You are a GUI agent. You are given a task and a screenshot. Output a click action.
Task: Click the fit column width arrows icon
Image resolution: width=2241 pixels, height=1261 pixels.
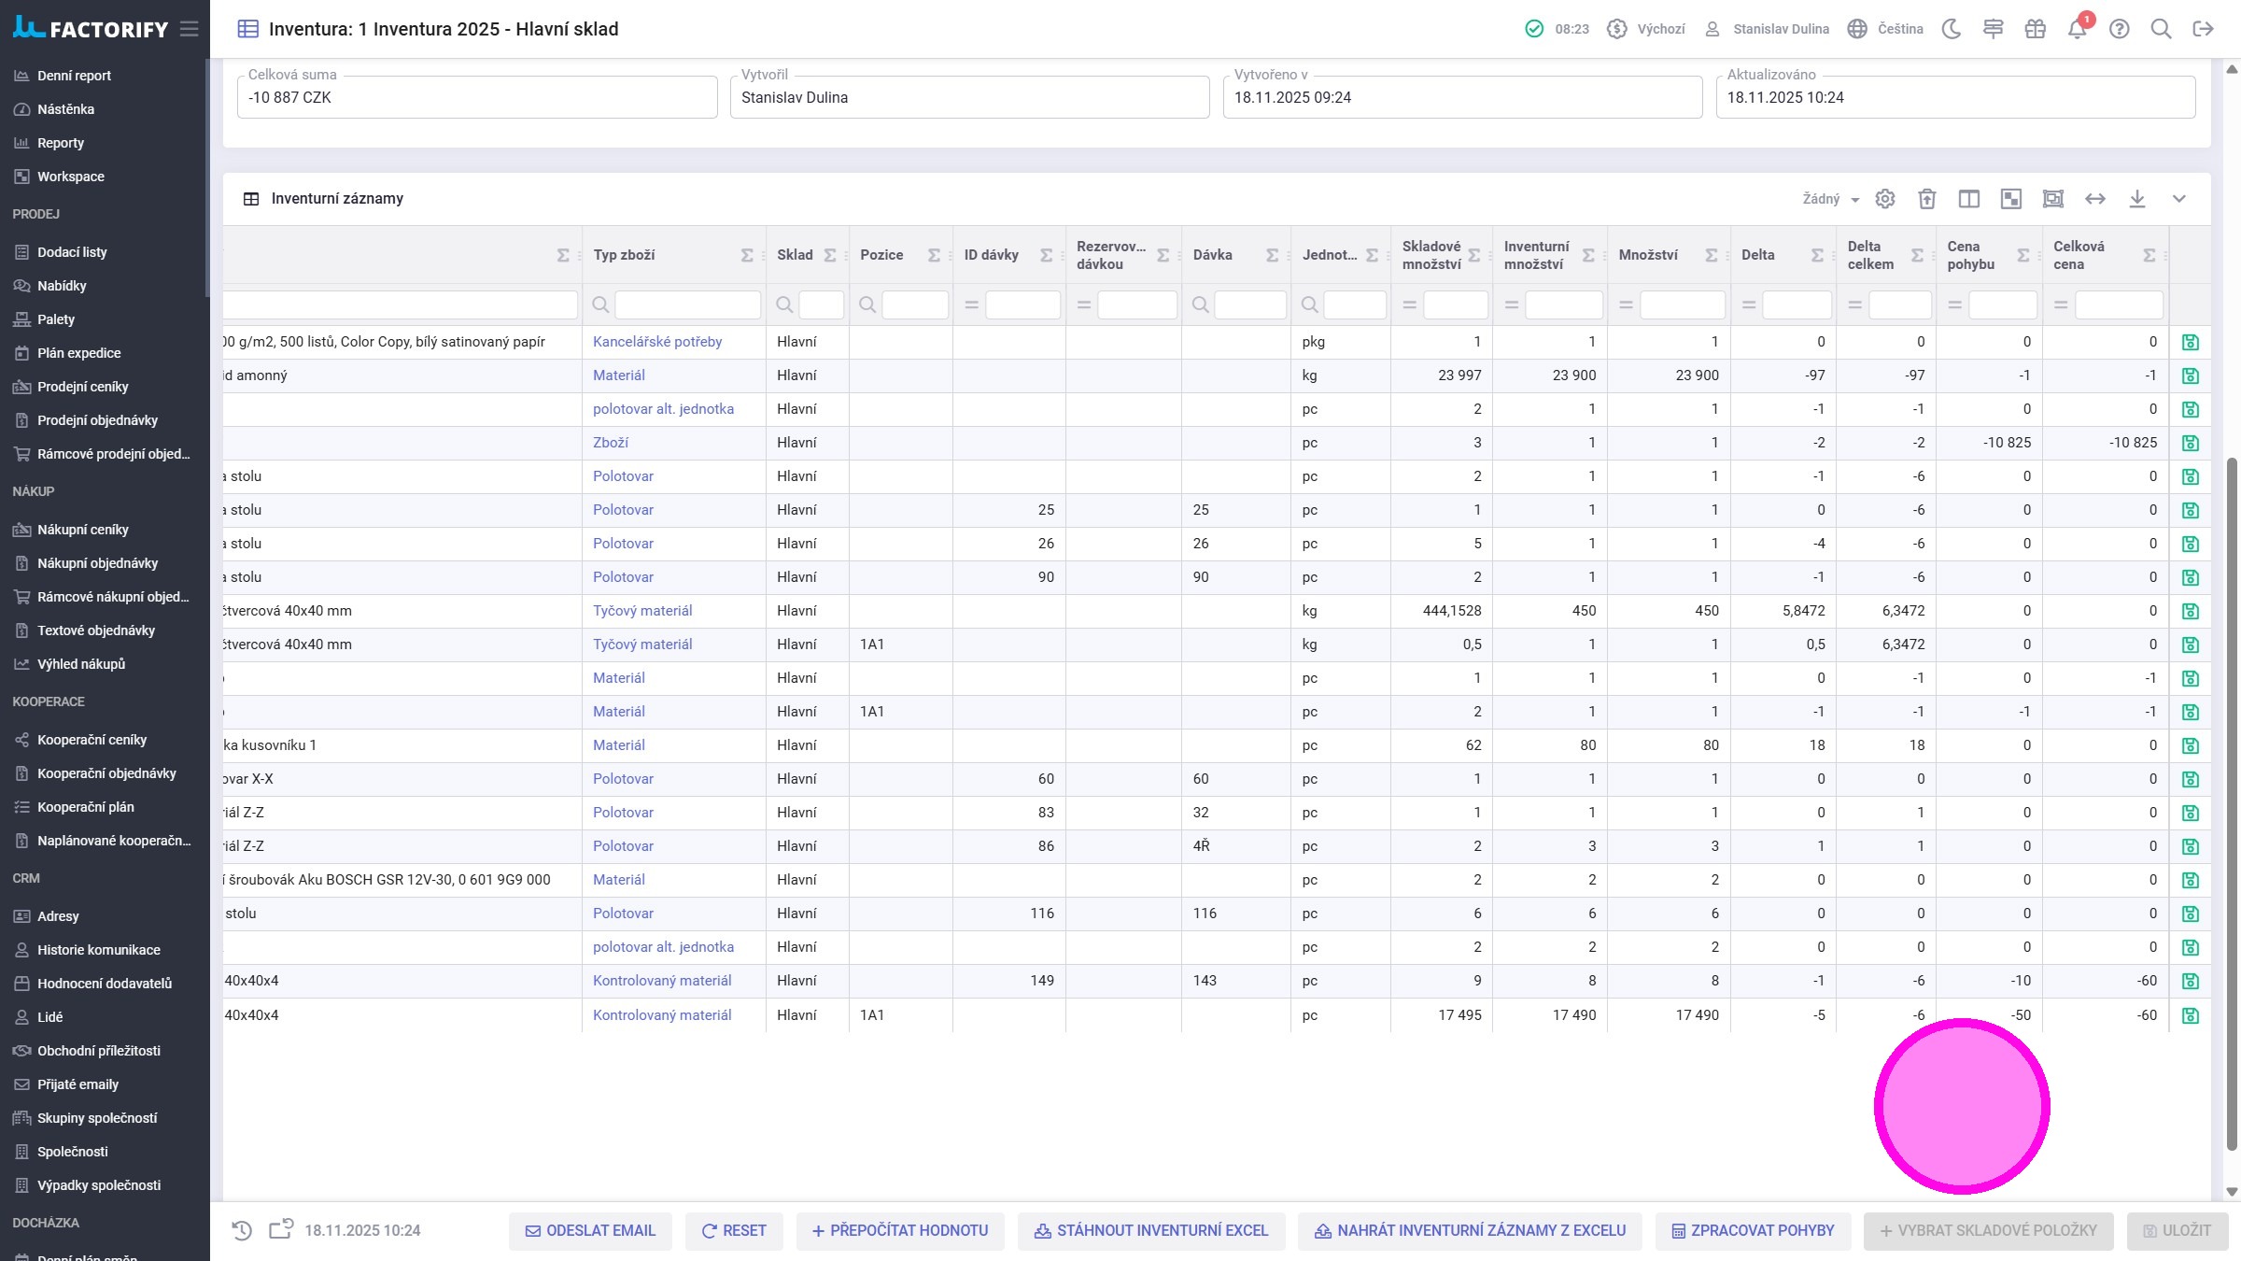tap(2095, 199)
